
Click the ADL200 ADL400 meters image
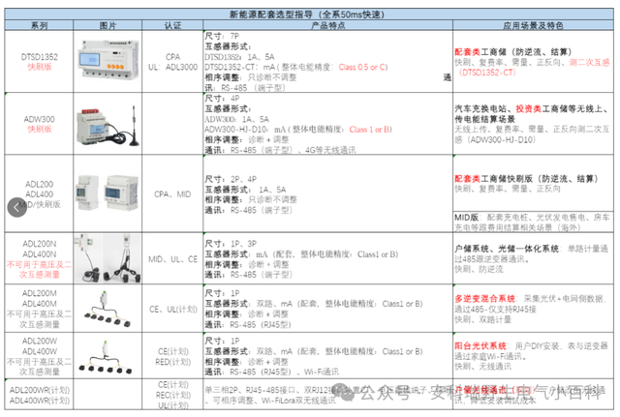[x=107, y=193]
